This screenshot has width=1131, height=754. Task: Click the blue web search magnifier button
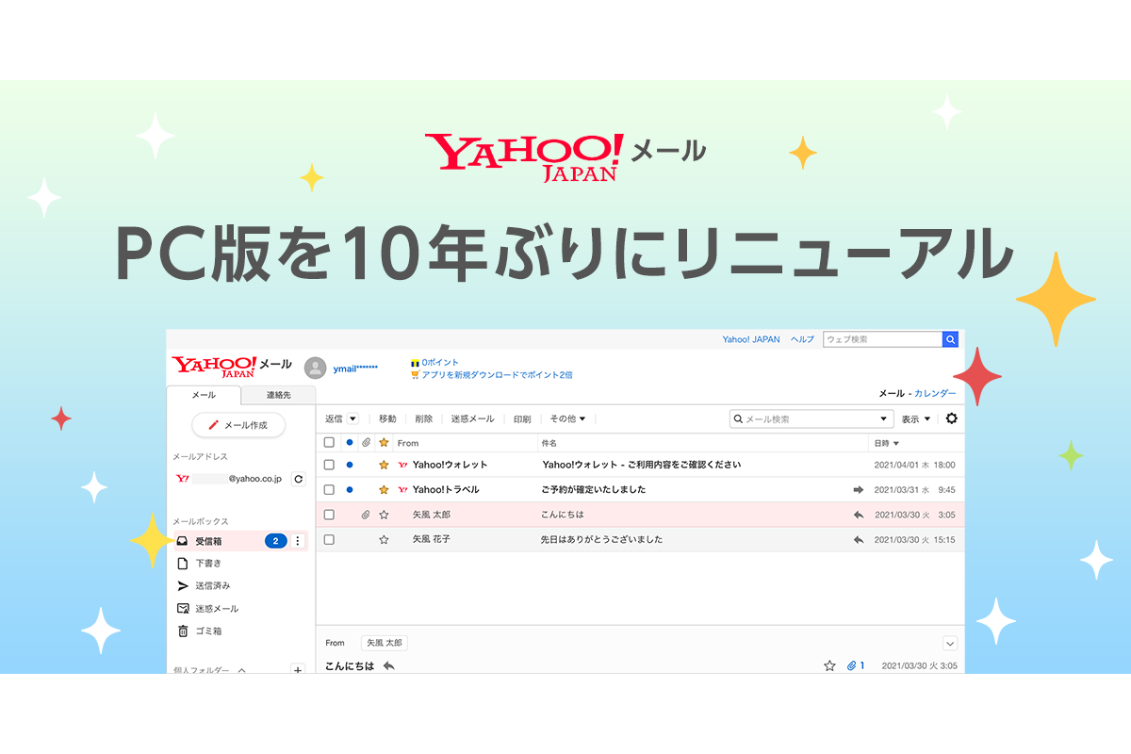[x=950, y=339]
